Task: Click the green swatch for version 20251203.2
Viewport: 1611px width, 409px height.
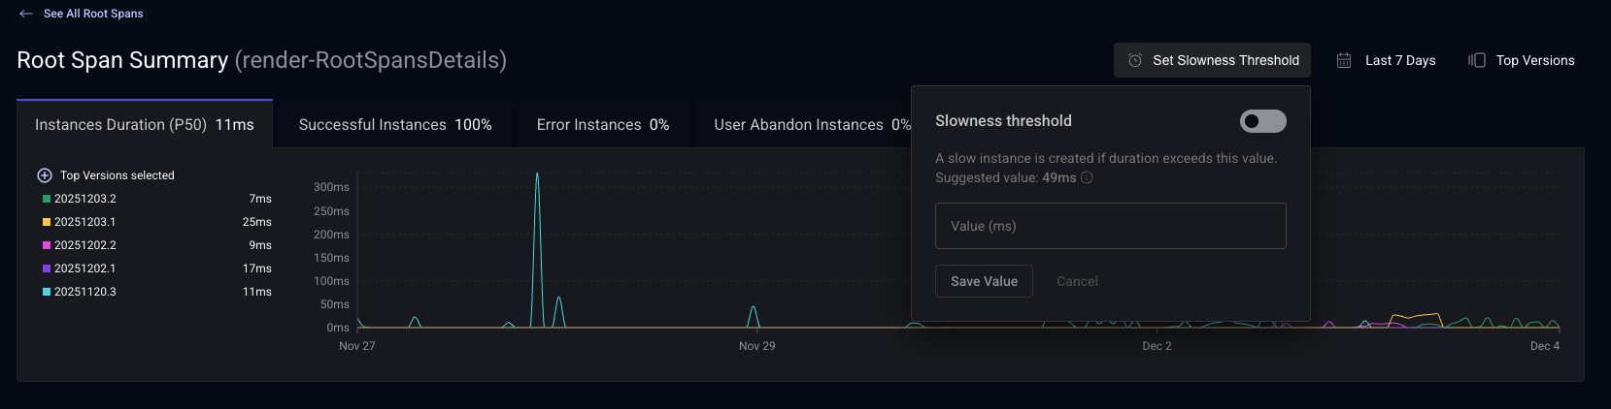Action: pyautogui.click(x=47, y=199)
